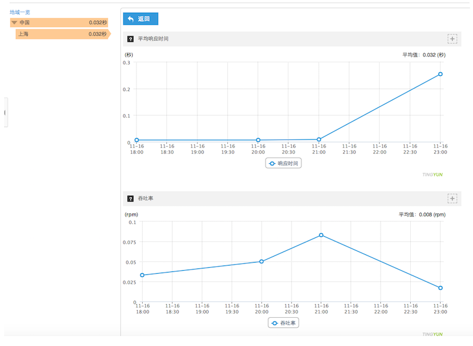Click the 21:00 peak on throughput chart
This screenshot has width=473, height=346.
point(321,235)
